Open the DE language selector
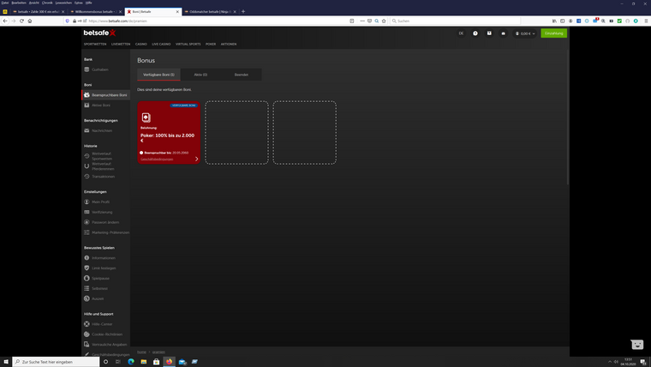 point(461,33)
